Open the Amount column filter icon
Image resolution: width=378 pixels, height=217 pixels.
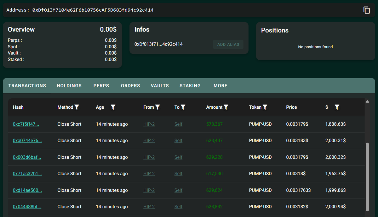point(226,107)
